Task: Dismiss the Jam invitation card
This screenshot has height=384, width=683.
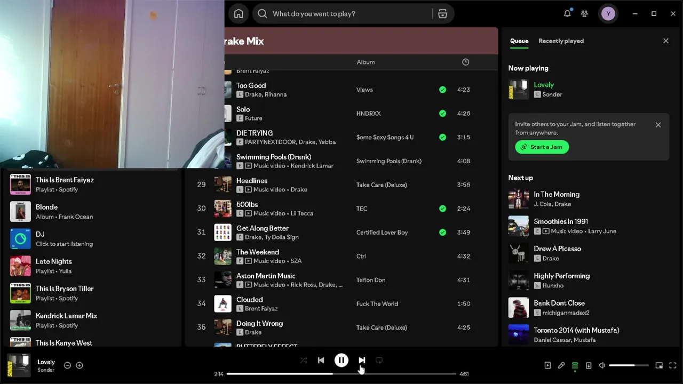Action: pyautogui.click(x=658, y=125)
